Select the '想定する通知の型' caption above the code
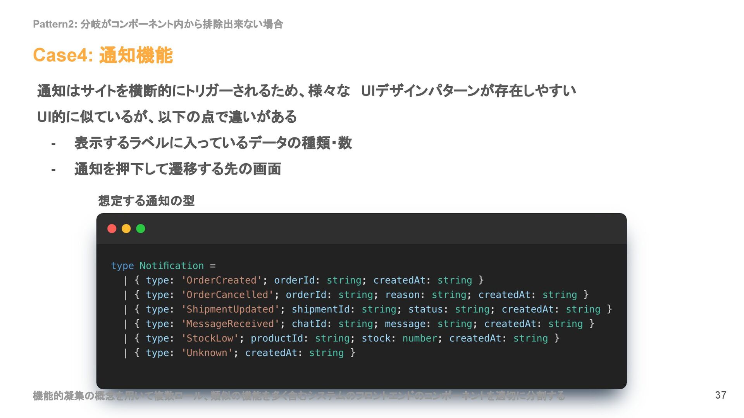Viewport: 744px width, 418px height. 146,201
